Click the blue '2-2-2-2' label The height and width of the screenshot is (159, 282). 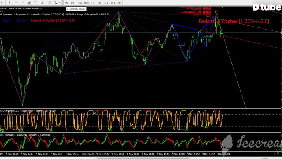[x=22, y=20]
